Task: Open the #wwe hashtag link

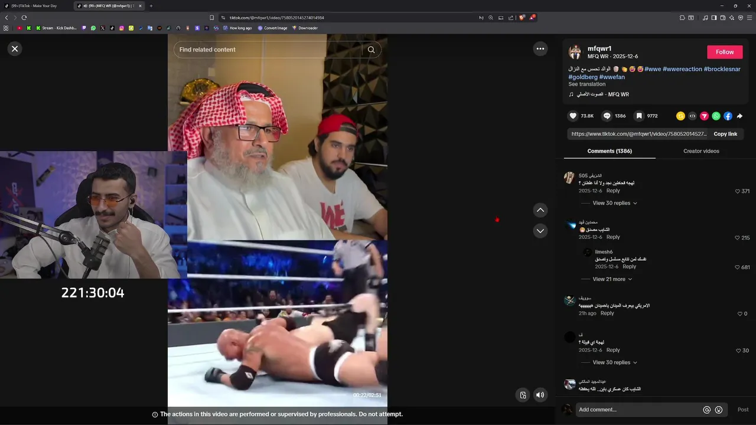Action: coord(653,69)
